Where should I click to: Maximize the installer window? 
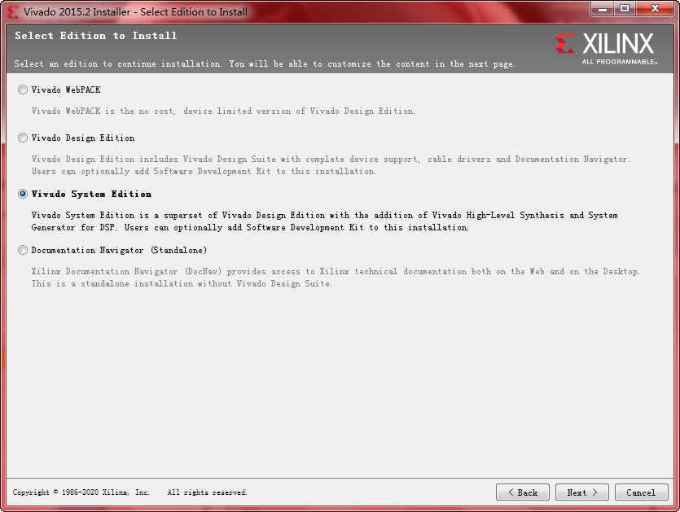(x=625, y=8)
